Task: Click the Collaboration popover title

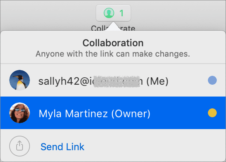Action: pyautogui.click(x=113, y=43)
